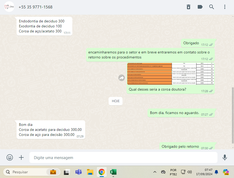Open the three-dot chat menu
The width and height of the screenshot is (234, 178).
225,7
